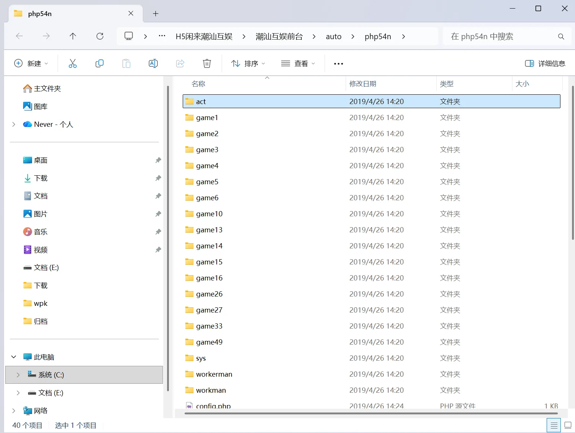The image size is (575, 433).
Task: Open chevron after H5闲来潮汕互娱 breadcrumb
Action: tap(244, 37)
